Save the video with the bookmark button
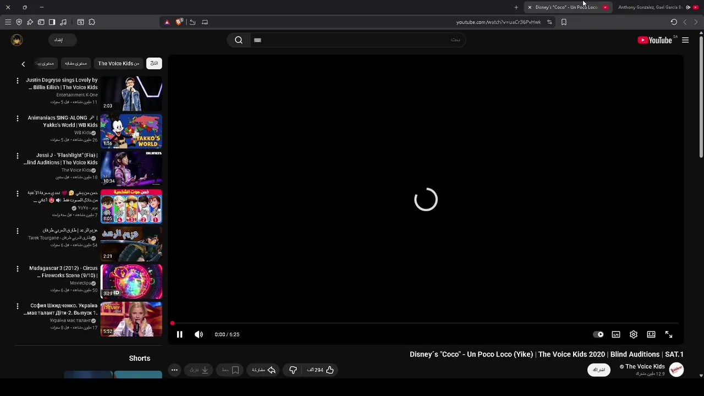 [x=230, y=370]
